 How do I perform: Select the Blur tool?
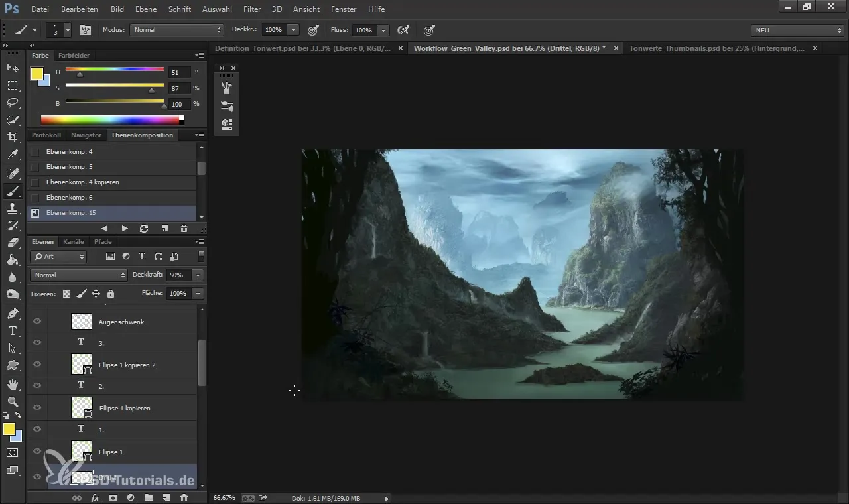coord(12,277)
